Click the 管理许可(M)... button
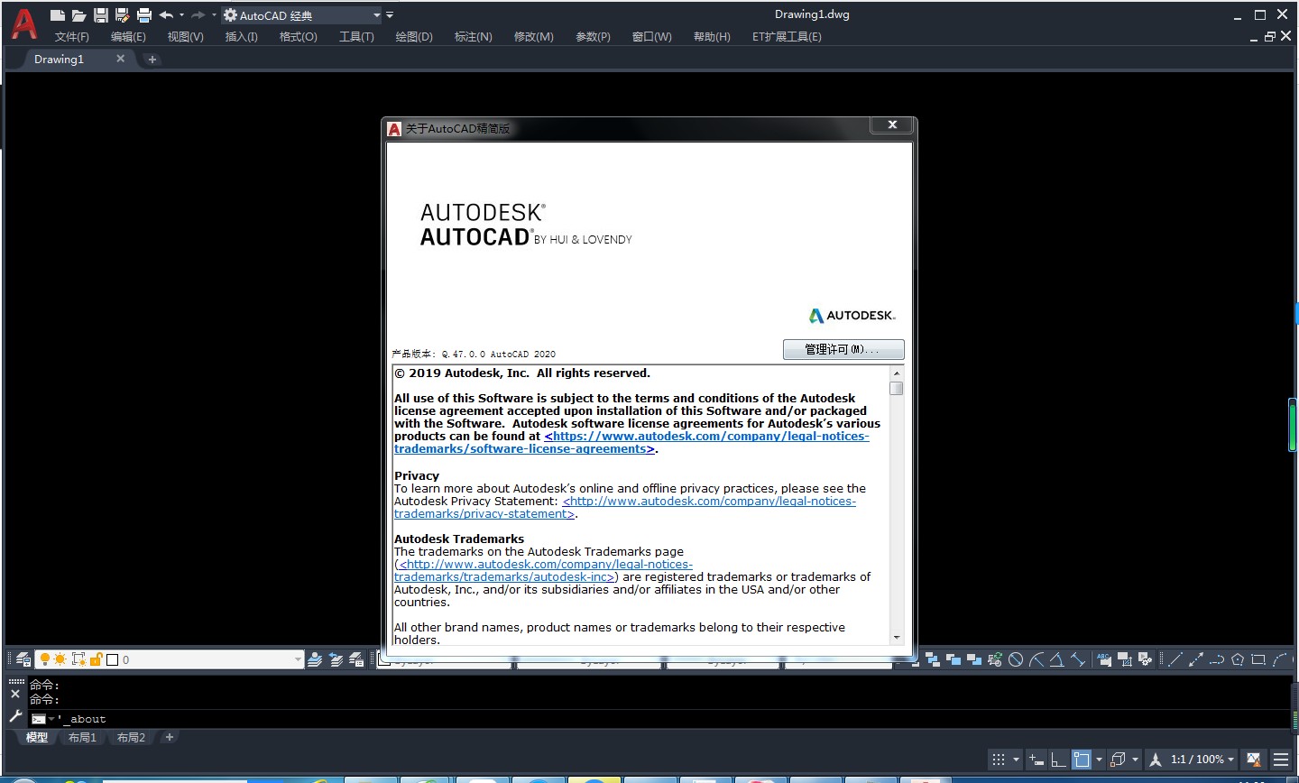Image resolution: width=1299 pixels, height=783 pixels. tap(843, 349)
